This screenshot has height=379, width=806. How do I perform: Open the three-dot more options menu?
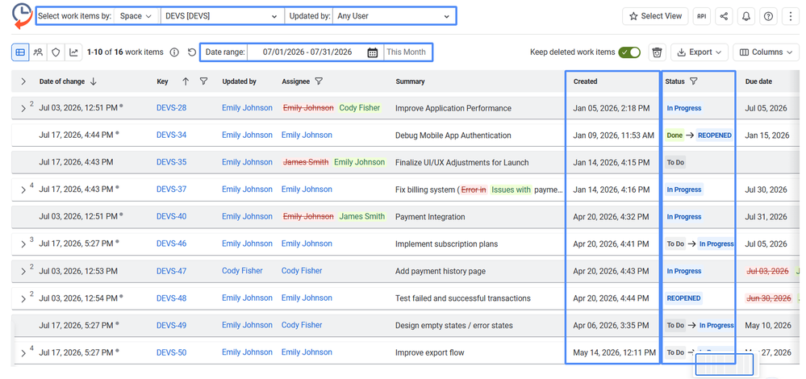point(790,16)
